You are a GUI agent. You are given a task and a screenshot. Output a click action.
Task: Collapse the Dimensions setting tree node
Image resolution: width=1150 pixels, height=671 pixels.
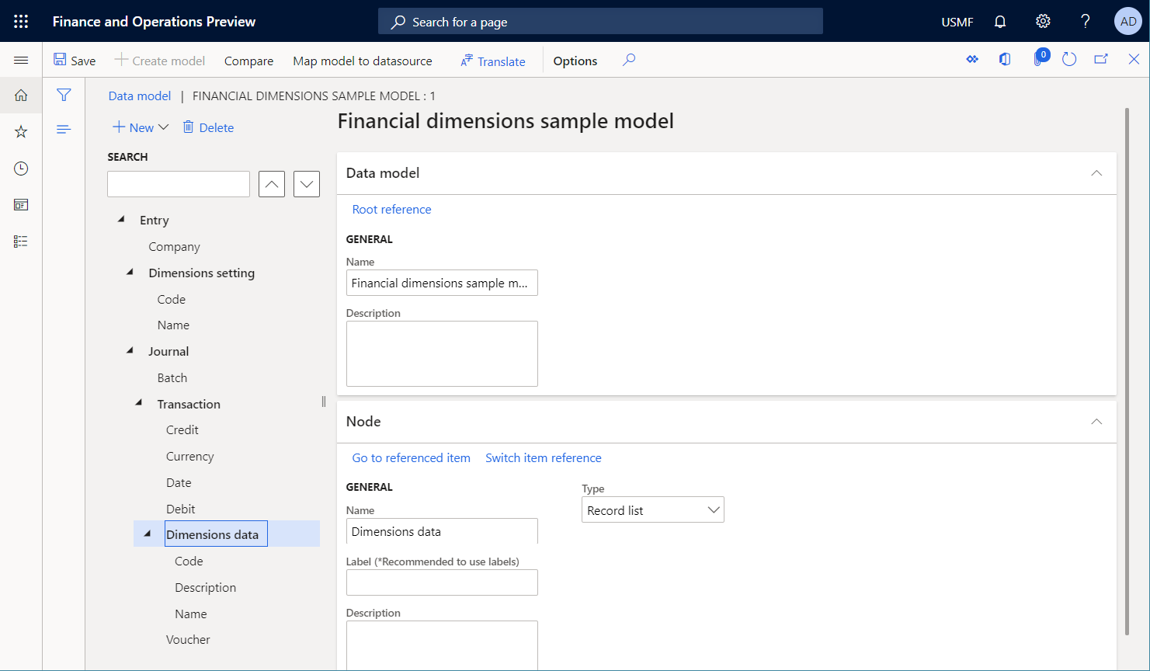[130, 273]
